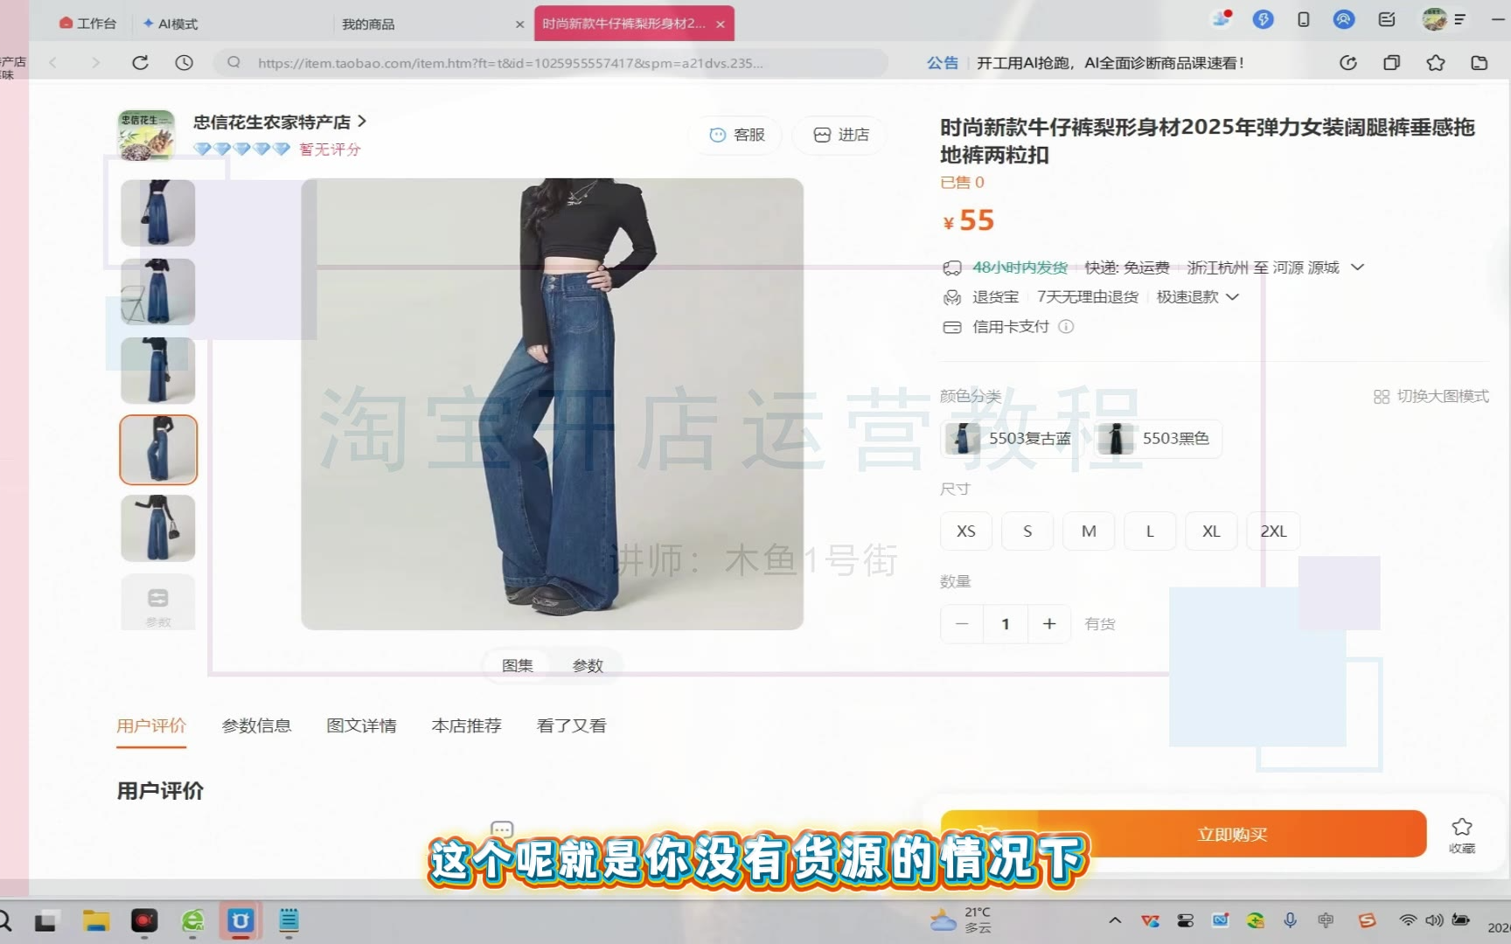
Task: Select the first product thumbnail
Action: [158, 213]
